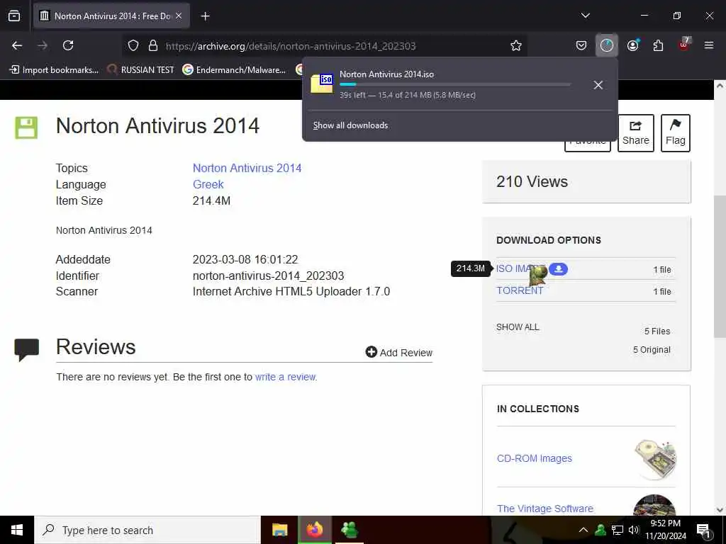Screen dimensions: 726x544
Task: Open the RUSSIAN TEST bookmark
Action: pos(141,70)
